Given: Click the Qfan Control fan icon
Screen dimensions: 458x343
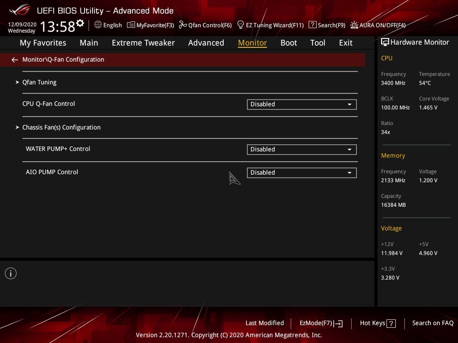Looking at the screenshot, I should tap(182, 25).
